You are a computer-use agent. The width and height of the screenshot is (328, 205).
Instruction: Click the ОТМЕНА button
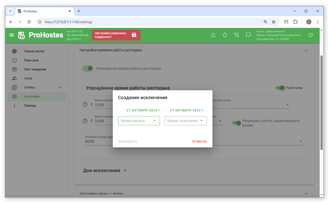[199, 142]
